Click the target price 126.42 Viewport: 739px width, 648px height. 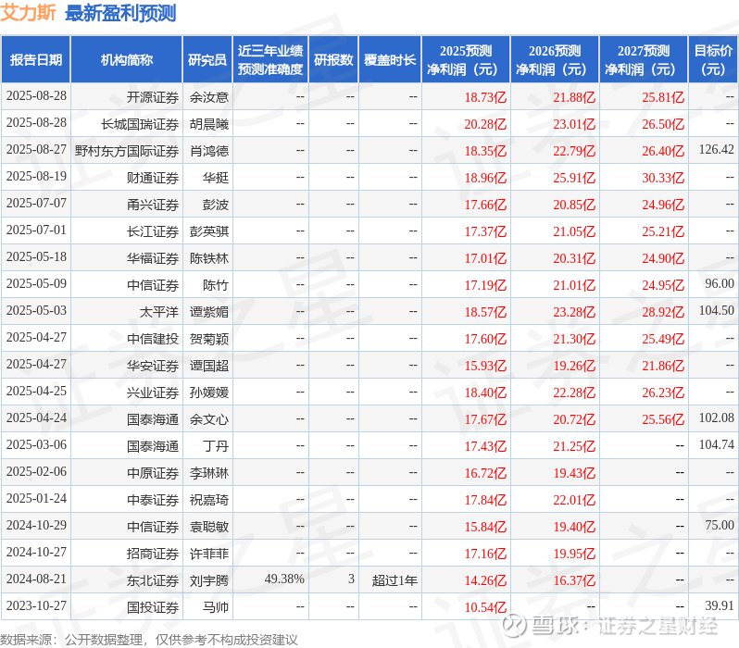(717, 150)
